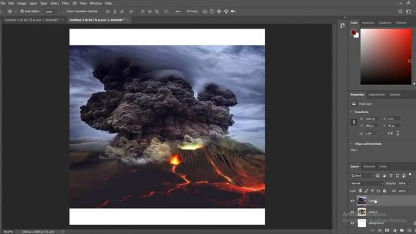Select the Layer 1 thumbnail

coord(361,212)
